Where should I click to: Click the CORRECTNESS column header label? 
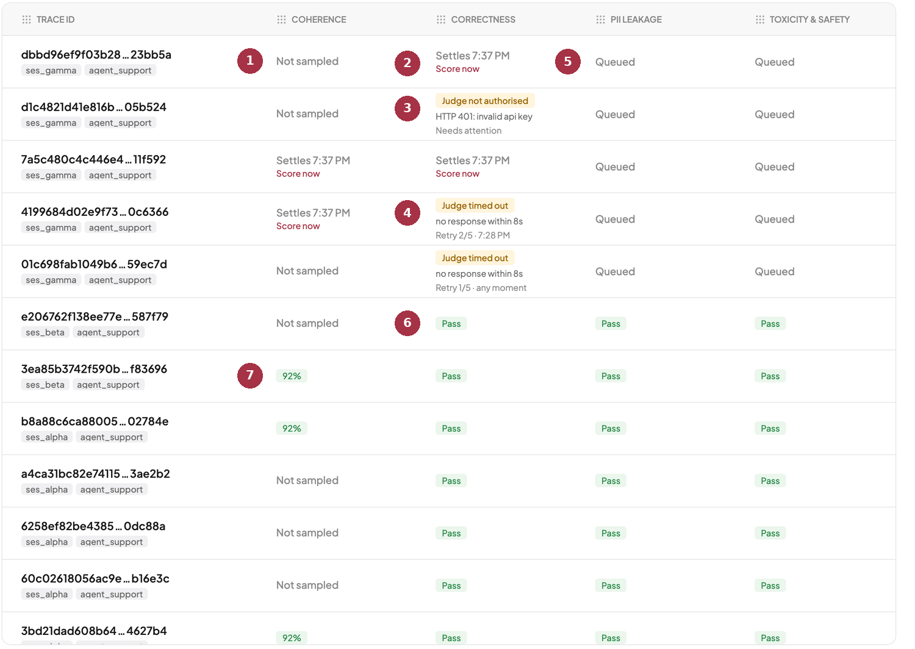click(483, 20)
